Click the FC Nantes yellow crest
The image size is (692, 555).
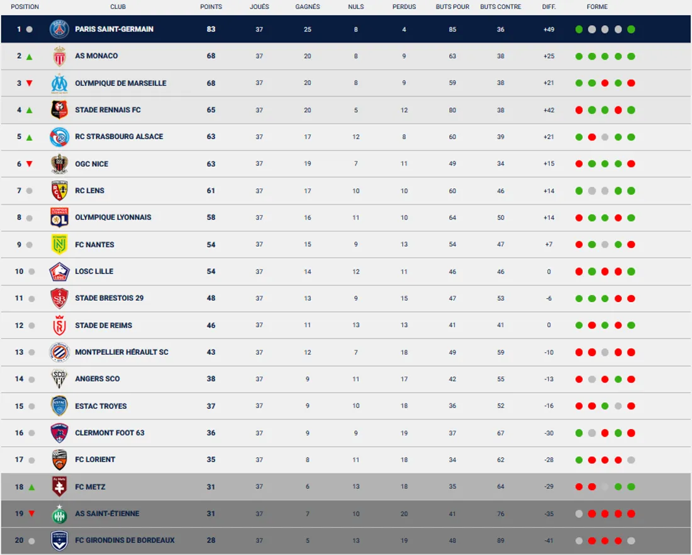pyautogui.click(x=59, y=245)
